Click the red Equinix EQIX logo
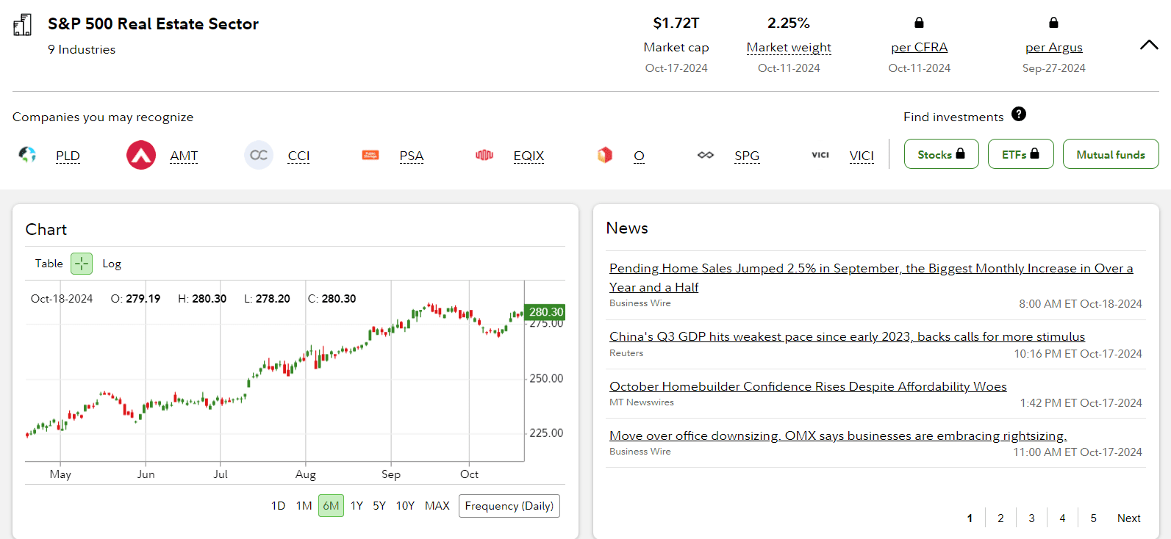The image size is (1171, 539). (484, 155)
